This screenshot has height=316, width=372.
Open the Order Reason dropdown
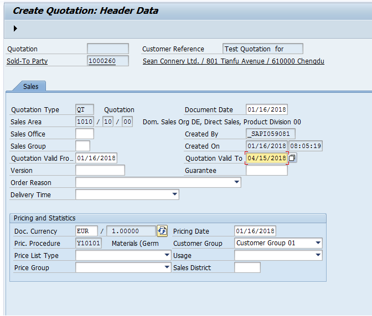[x=236, y=182]
